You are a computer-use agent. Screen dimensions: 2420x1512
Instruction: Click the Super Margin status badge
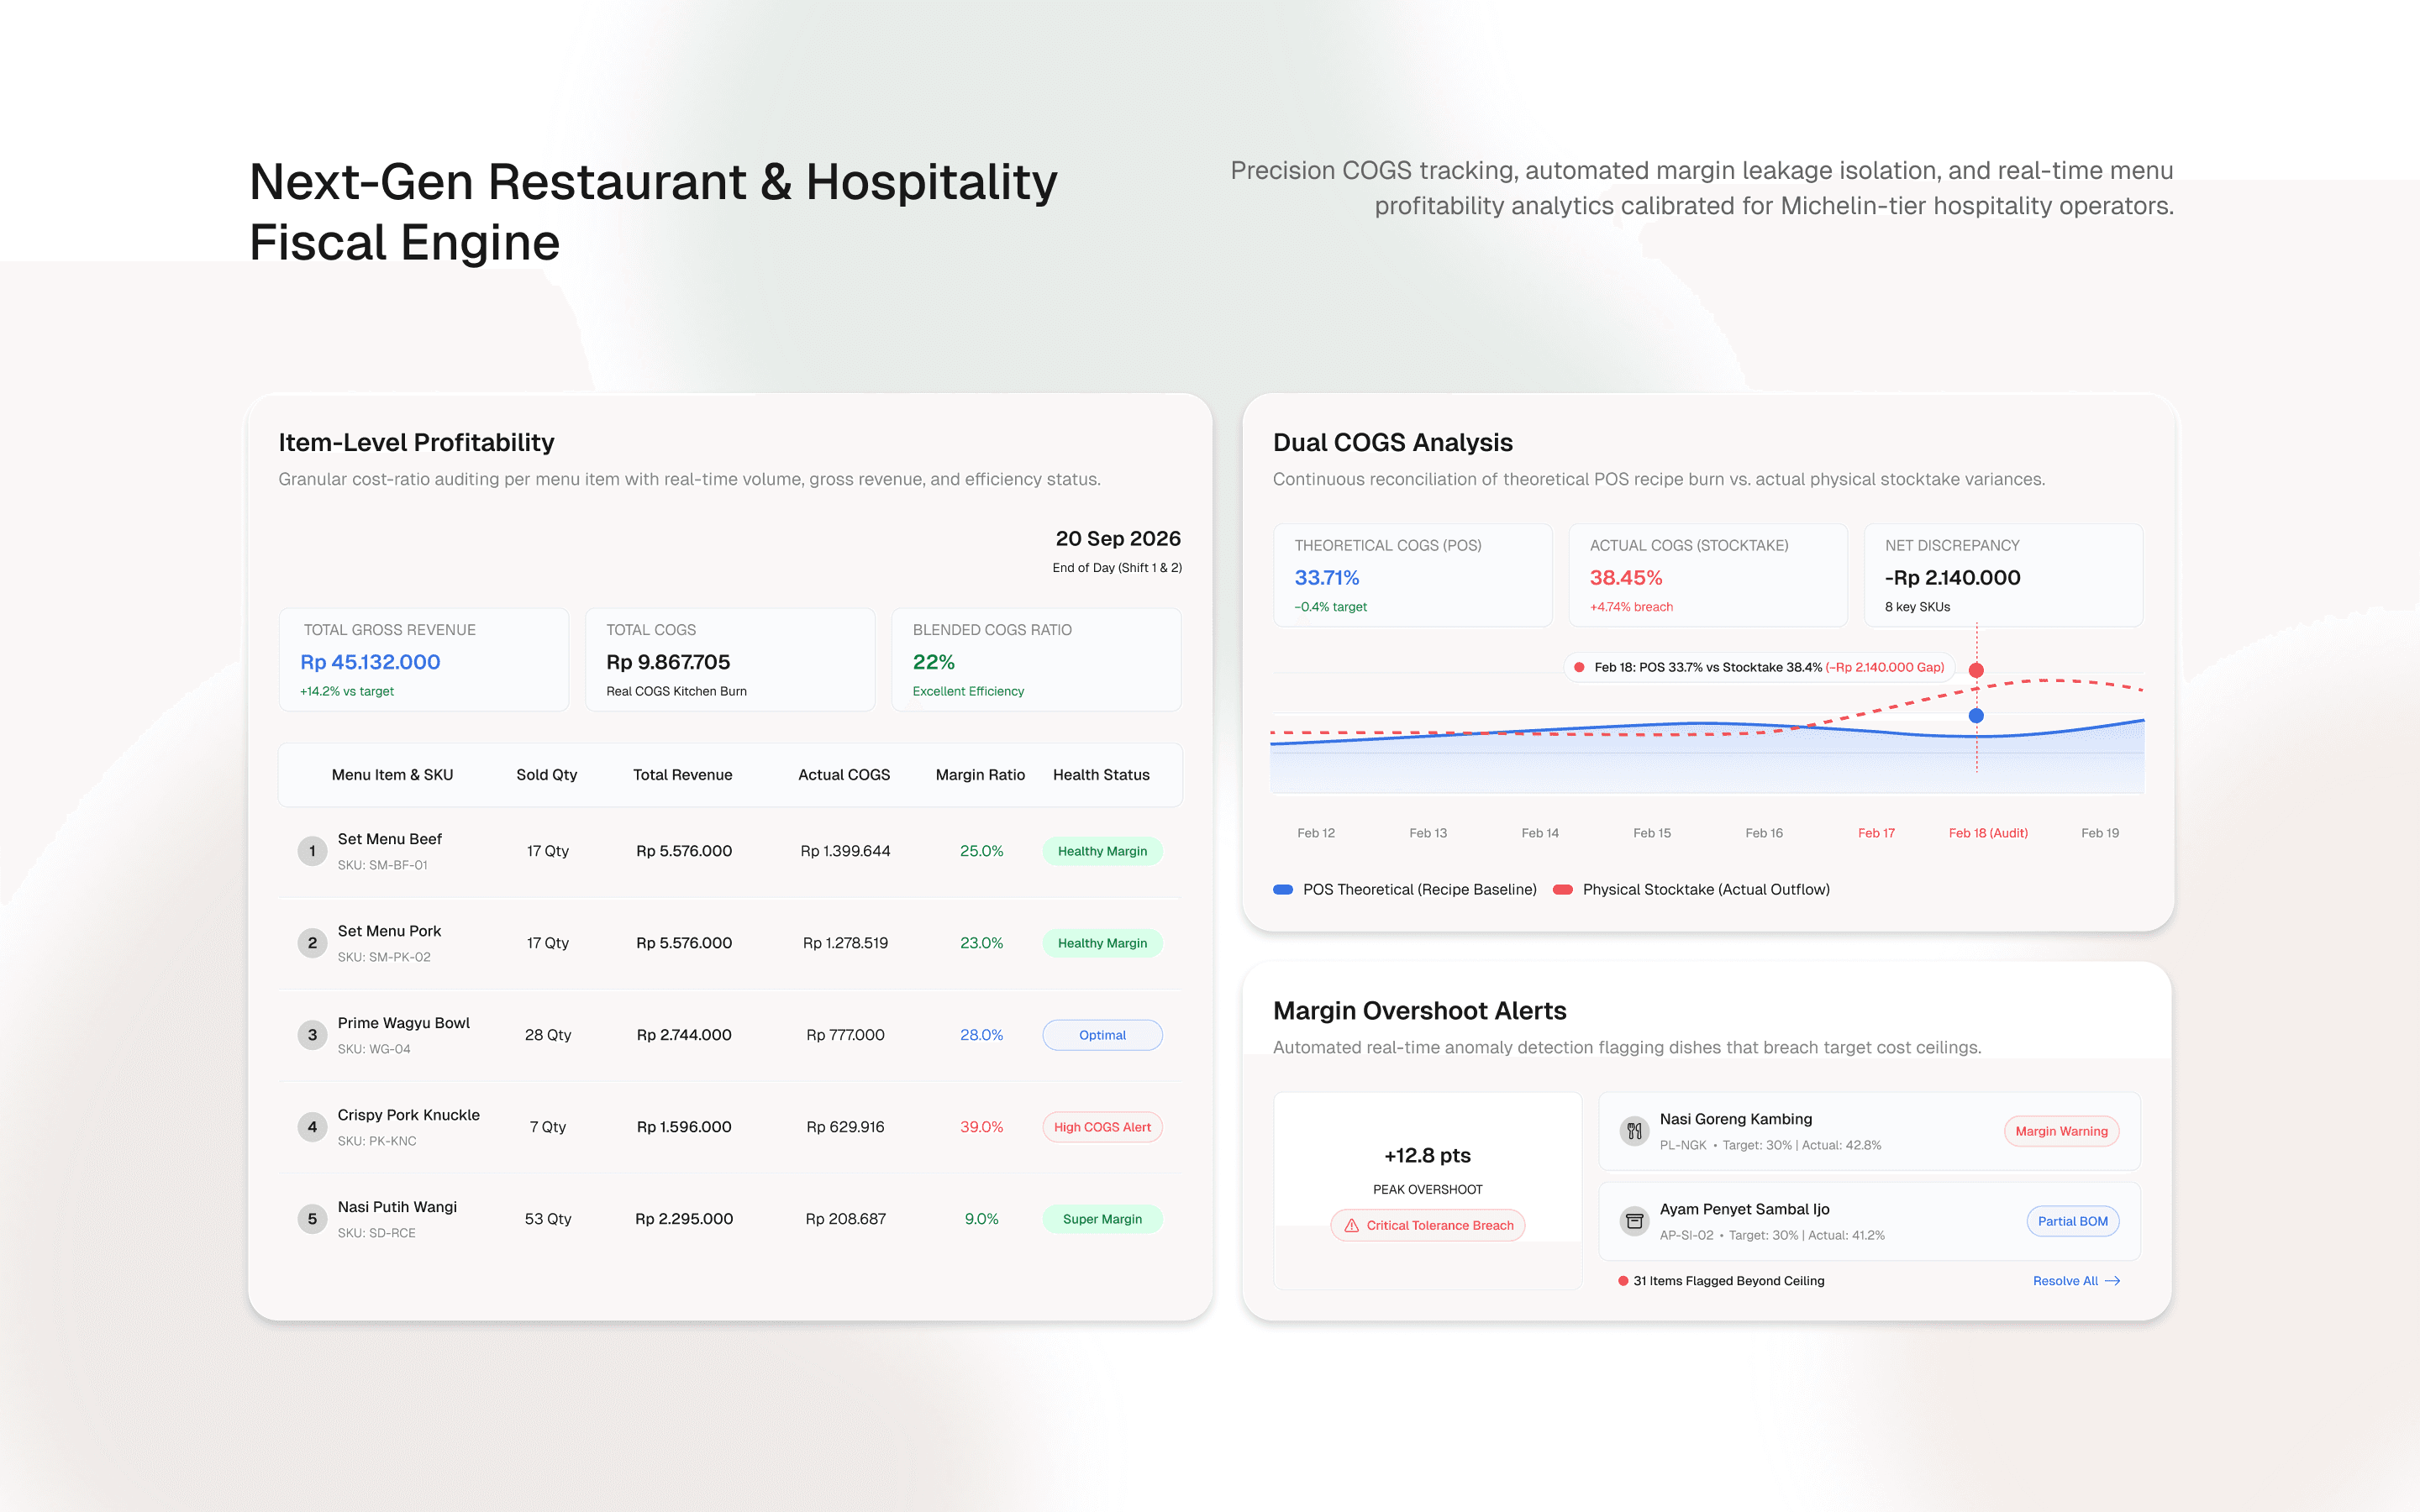1102,1219
